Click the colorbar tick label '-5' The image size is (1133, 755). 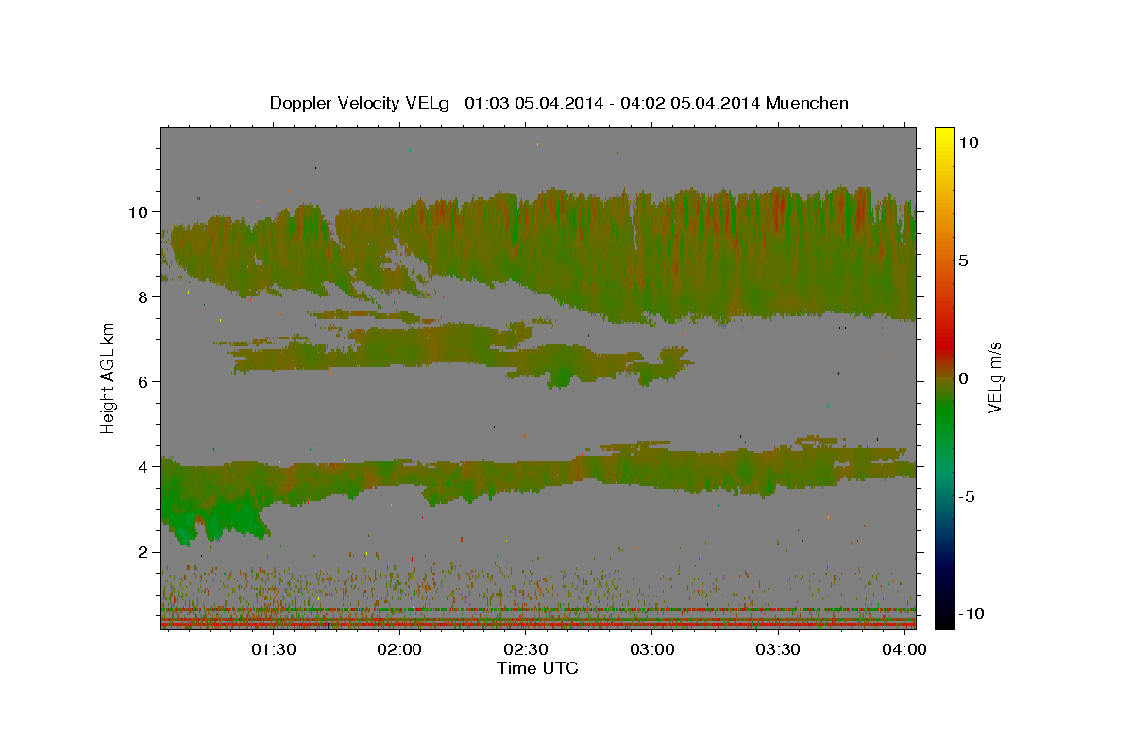968,496
